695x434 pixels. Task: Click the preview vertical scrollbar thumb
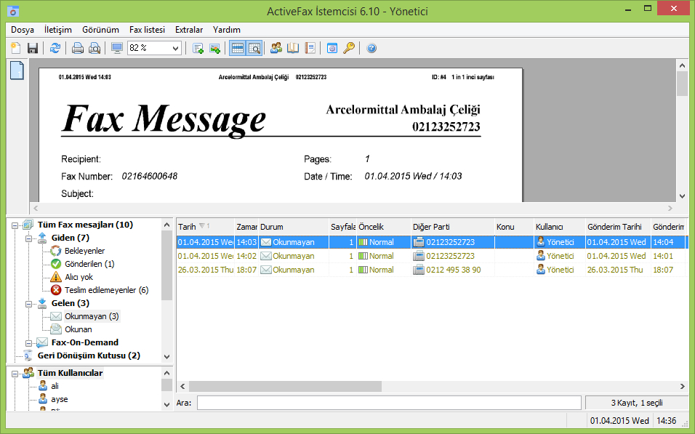click(682, 84)
